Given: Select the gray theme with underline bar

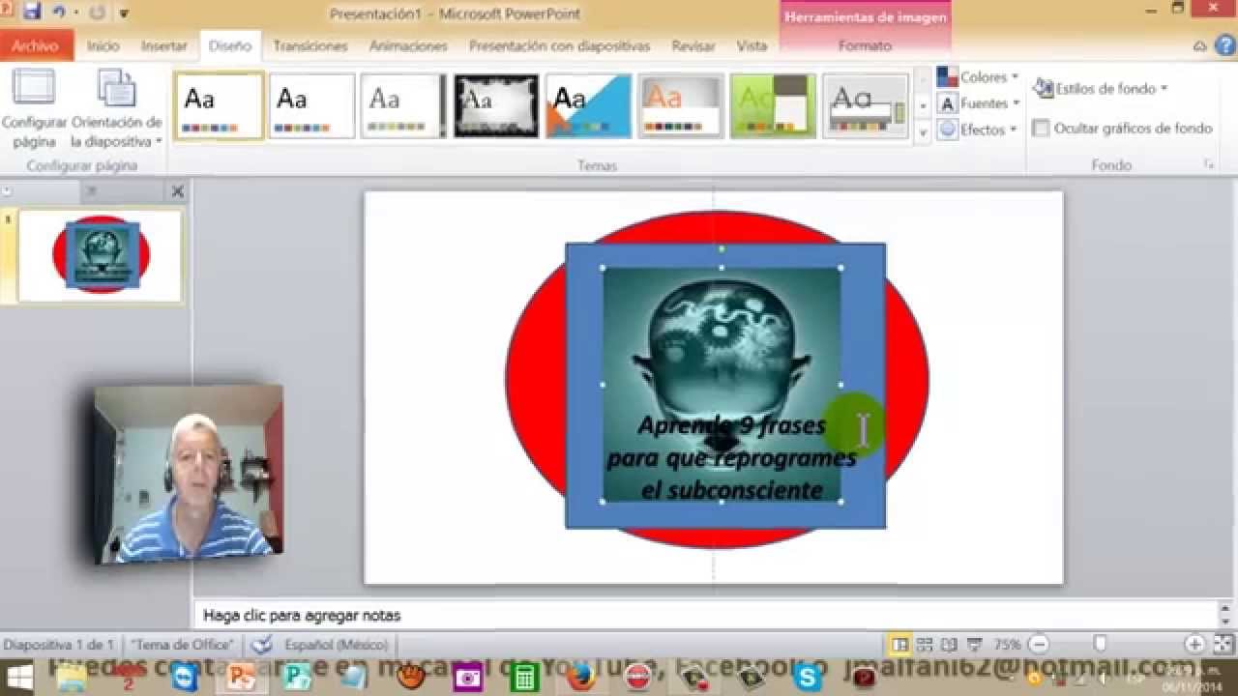Looking at the screenshot, I should pyautogui.click(x=866, y=106).
